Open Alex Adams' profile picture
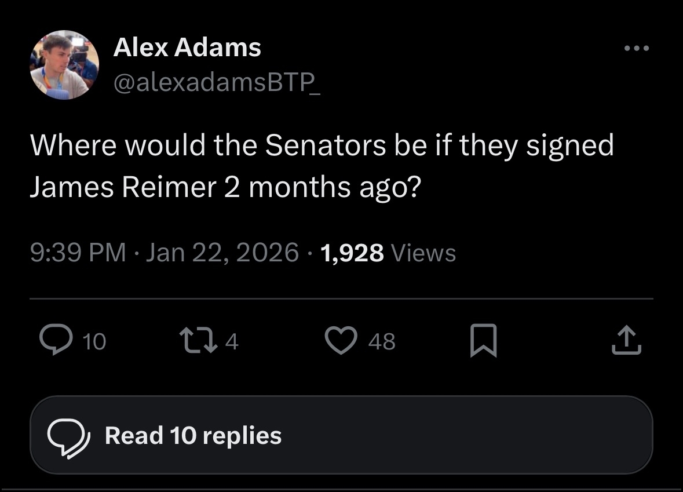Viewport: 683px width, 492px height. 64,65
